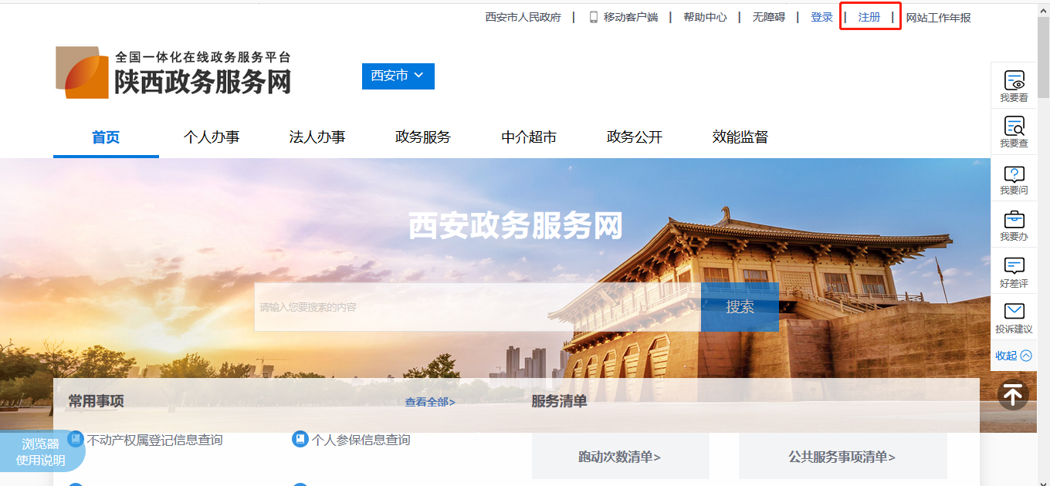Open the 好差评 rating icon
This screenshot has height=486, width=1050.
(1014, 266)
